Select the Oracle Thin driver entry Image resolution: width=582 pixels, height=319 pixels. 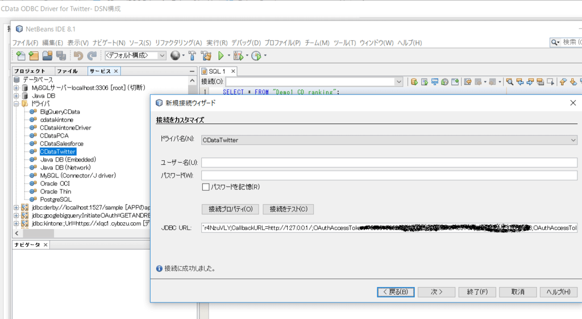tap(55, 192)
